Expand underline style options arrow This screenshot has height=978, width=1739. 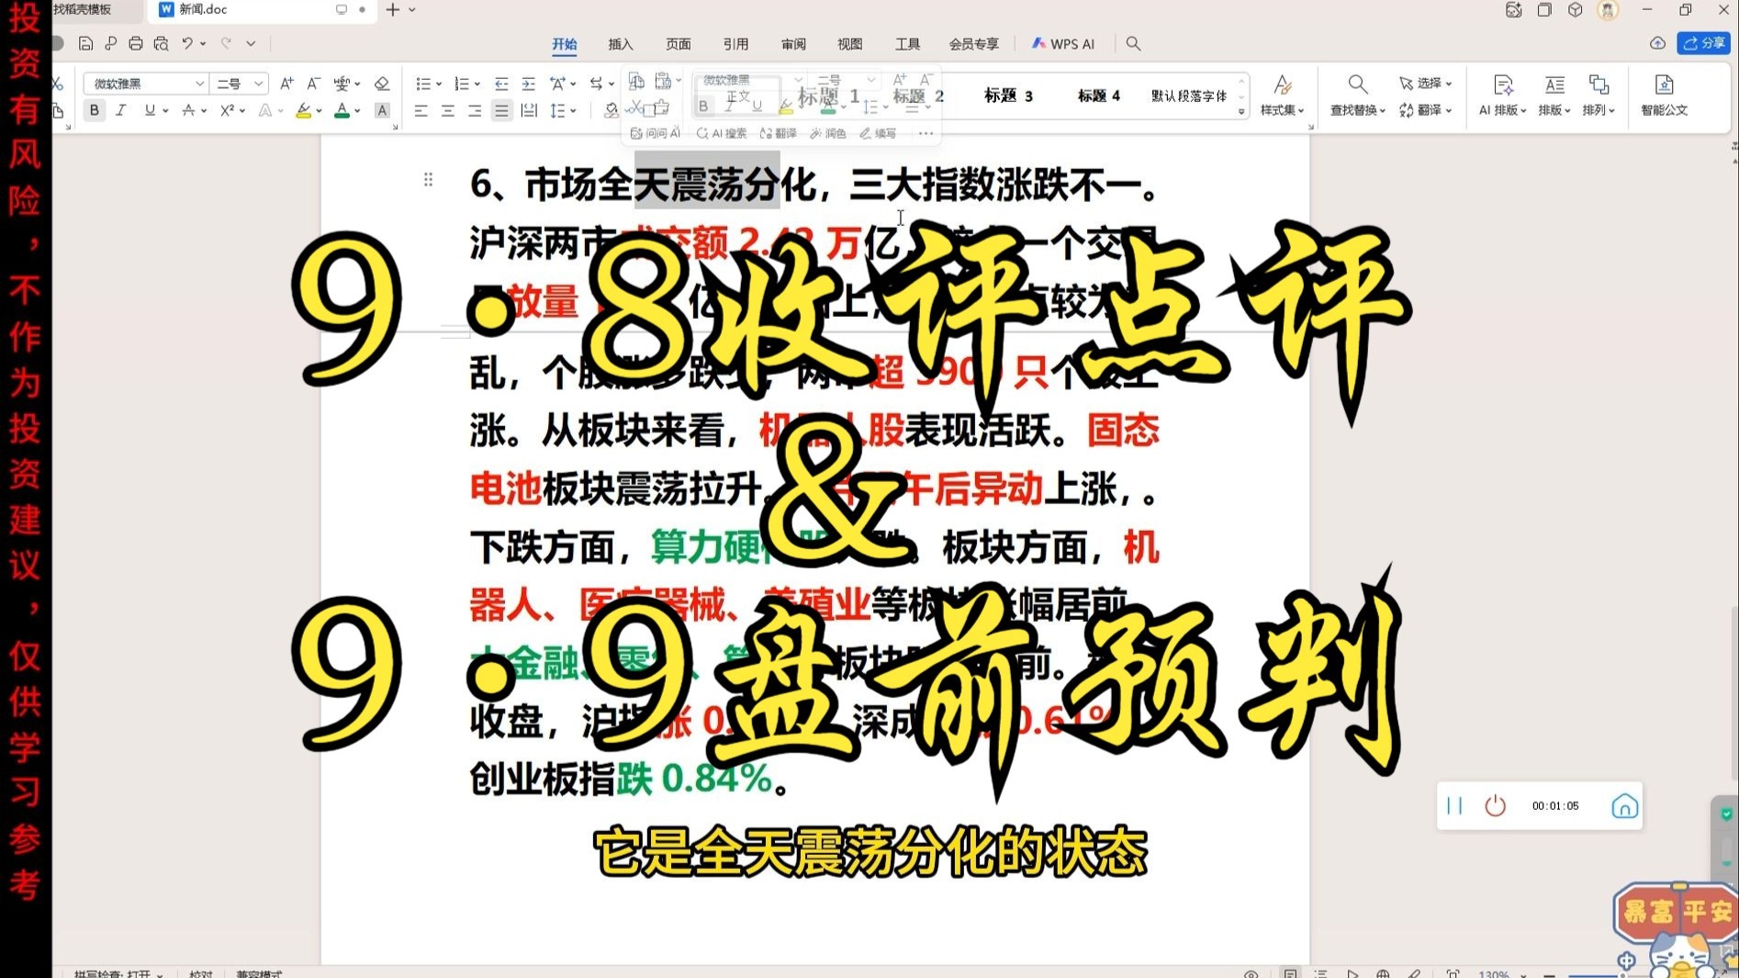165,110
